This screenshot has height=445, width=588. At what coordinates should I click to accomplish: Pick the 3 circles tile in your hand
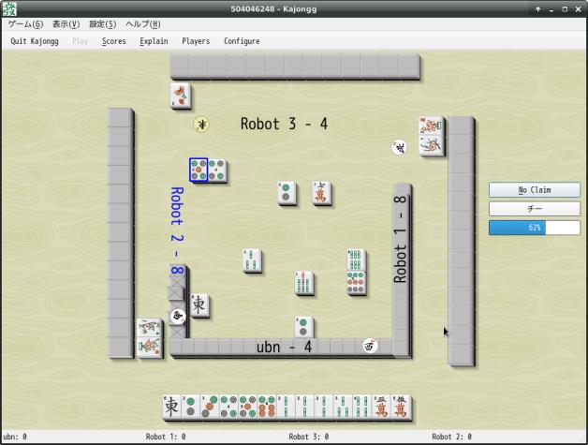coord(210,407)
